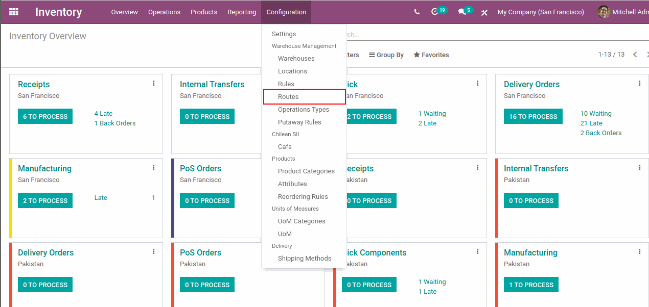This screenshot has width=649, height=307.
Task: Click Mitchell Admin user avatar
Action: click(x=604, y=12)
